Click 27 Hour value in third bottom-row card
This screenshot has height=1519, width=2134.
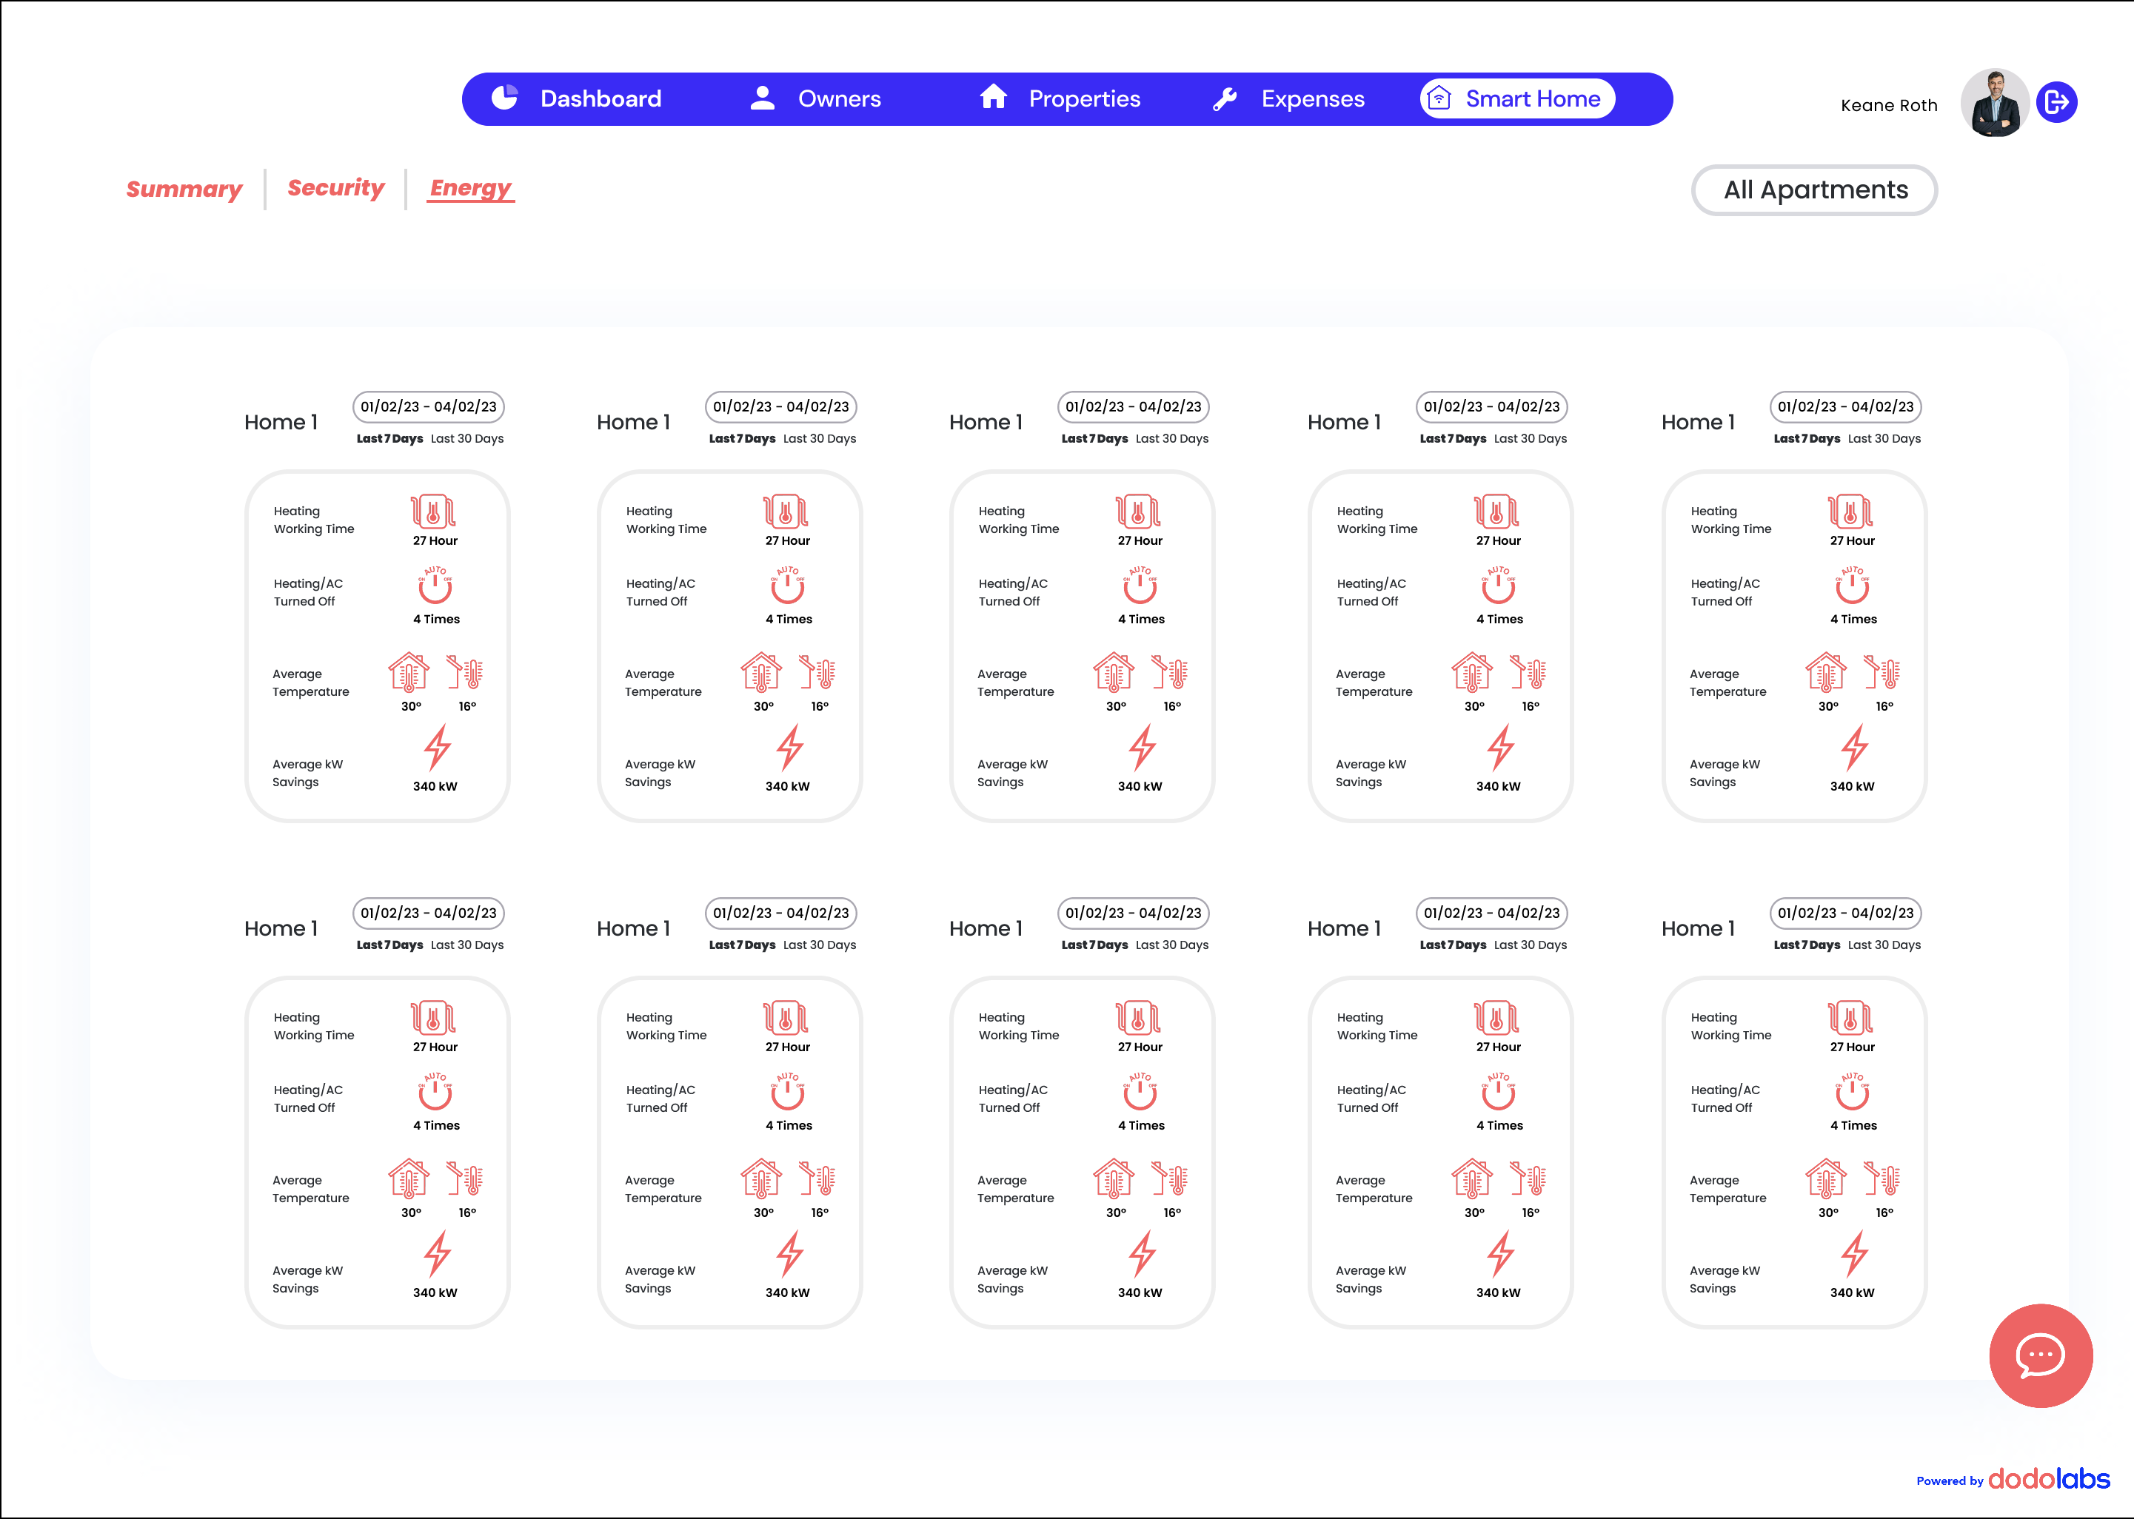coord(1140,1047)
